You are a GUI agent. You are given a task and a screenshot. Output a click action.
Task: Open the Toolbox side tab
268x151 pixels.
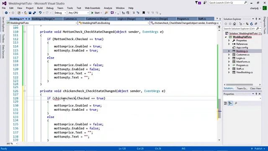pos(3,38)
